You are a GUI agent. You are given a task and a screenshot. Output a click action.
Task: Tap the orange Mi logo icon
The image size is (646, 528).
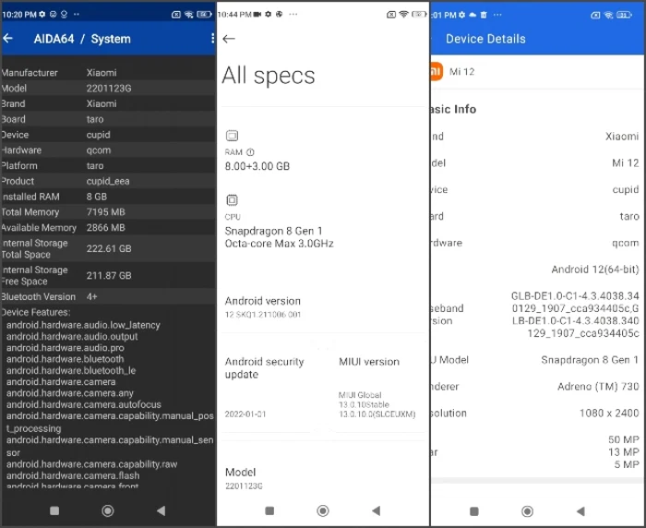(436, 71)
